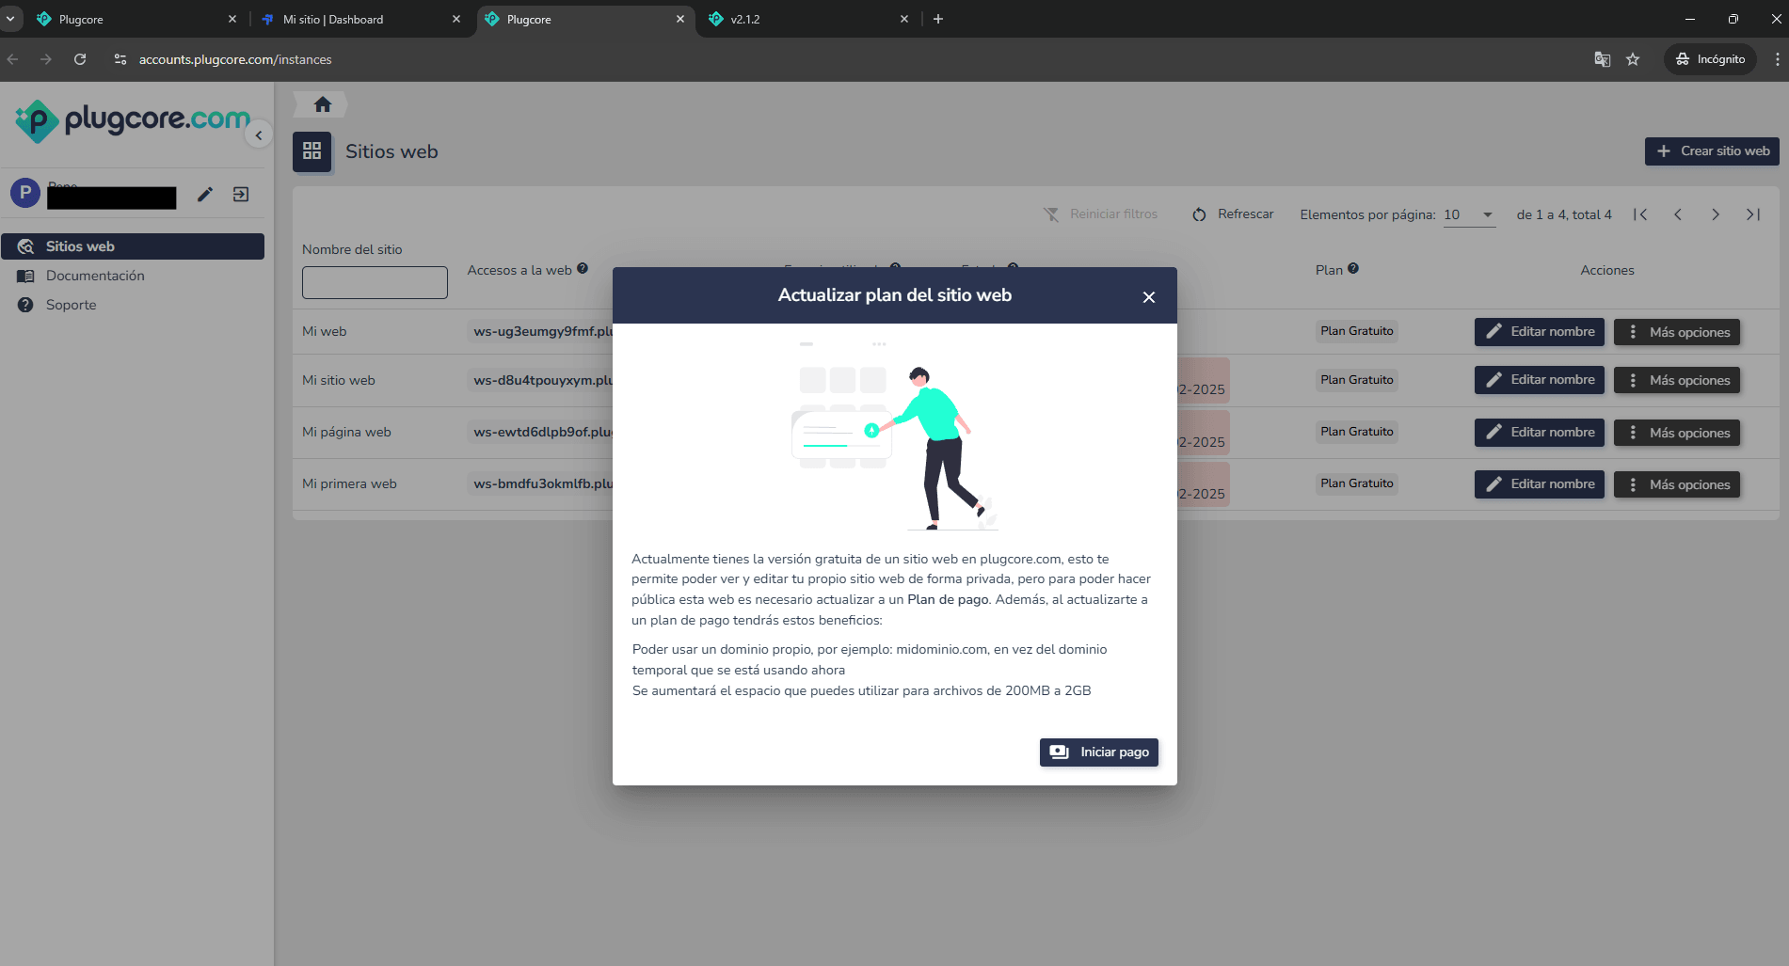The height and width of the screenshot is (966, 1789).
Task: Click the browser reload button
Action: (80, 59)
